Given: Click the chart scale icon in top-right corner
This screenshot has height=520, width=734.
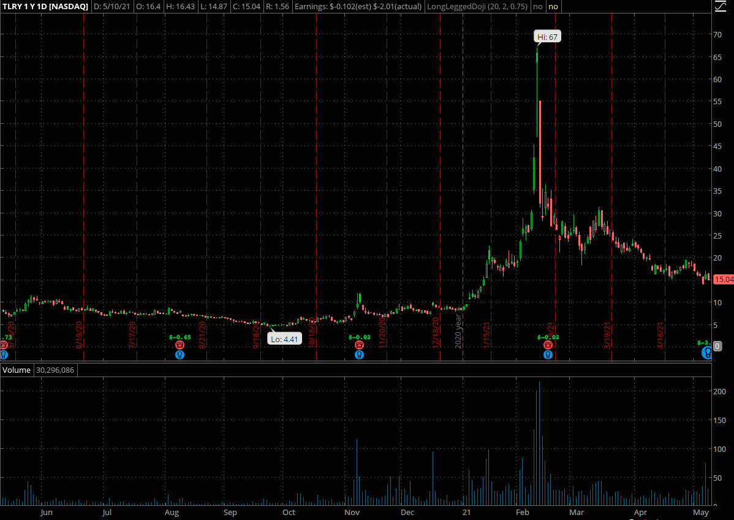Looking at the screenshot, I should (719, 7).
